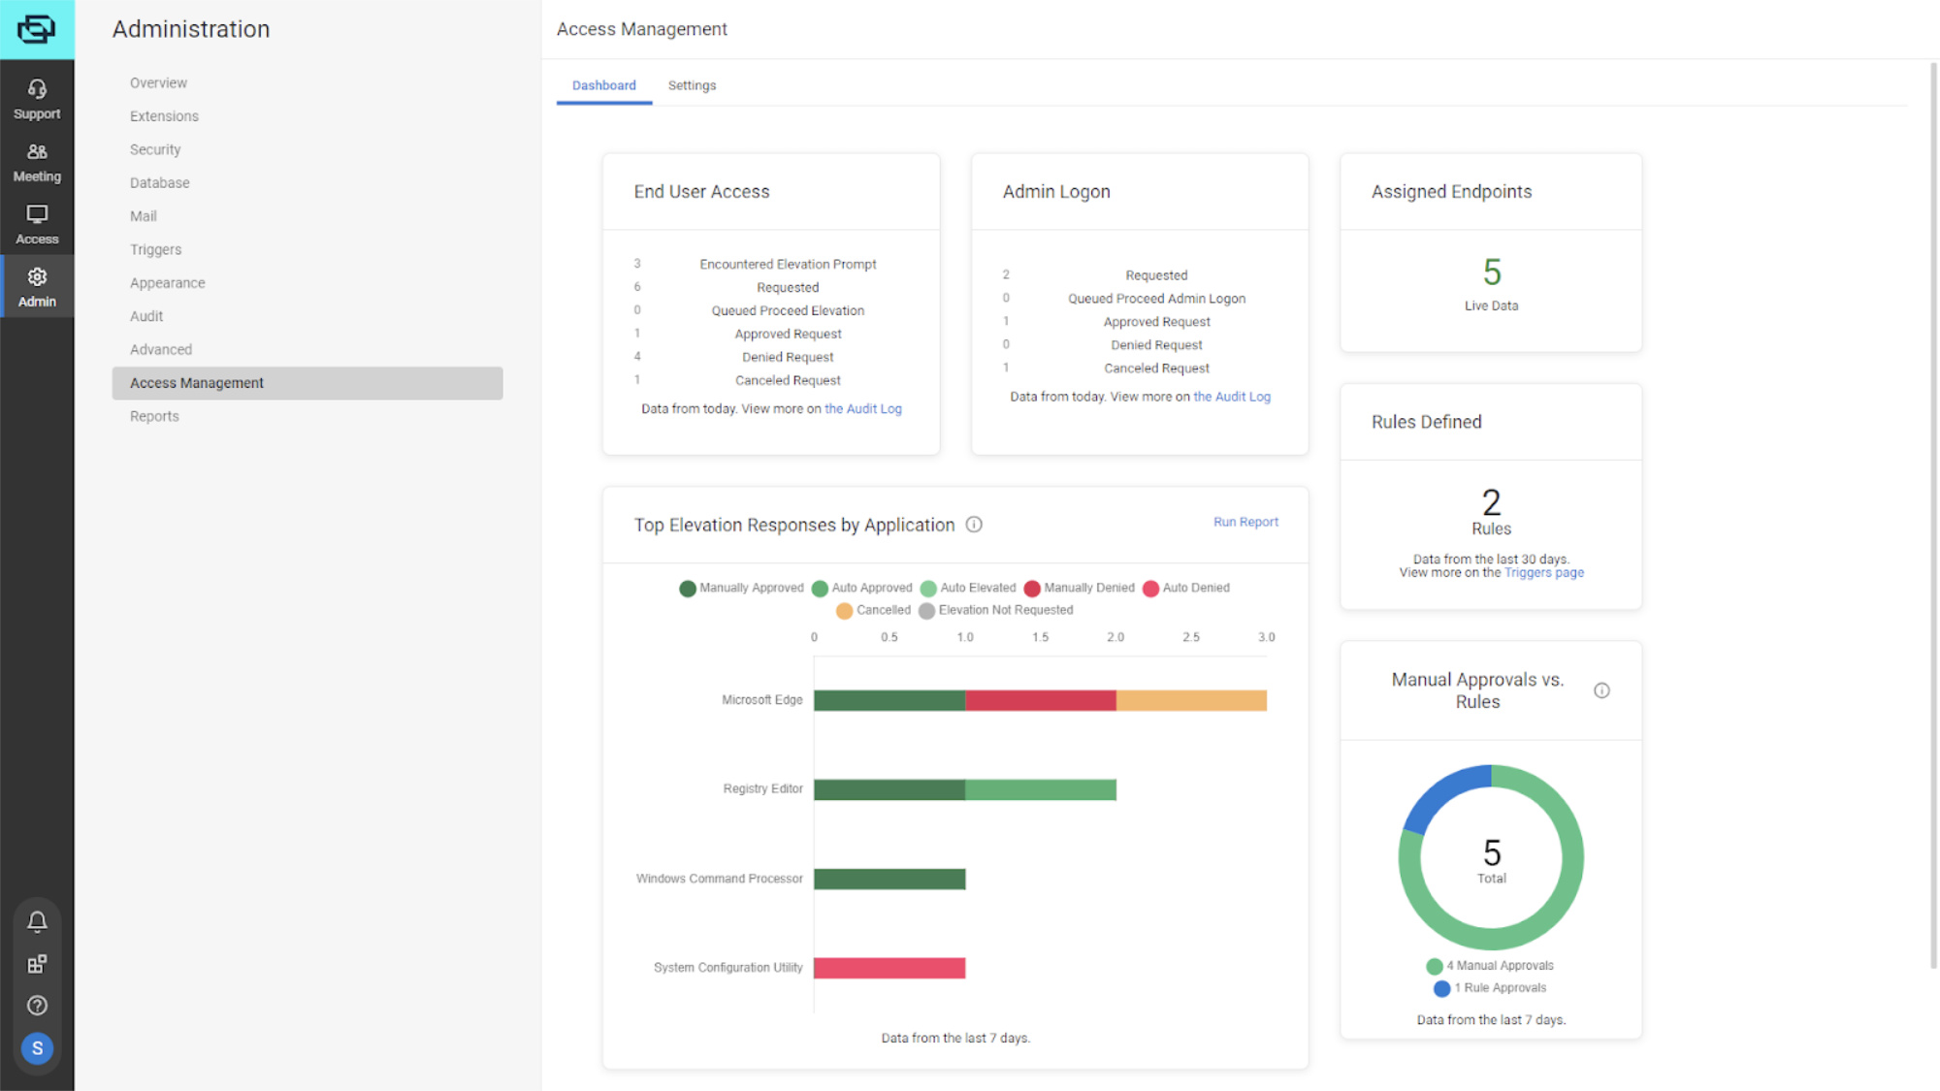Click the Run Report link

pos(1245,522)
